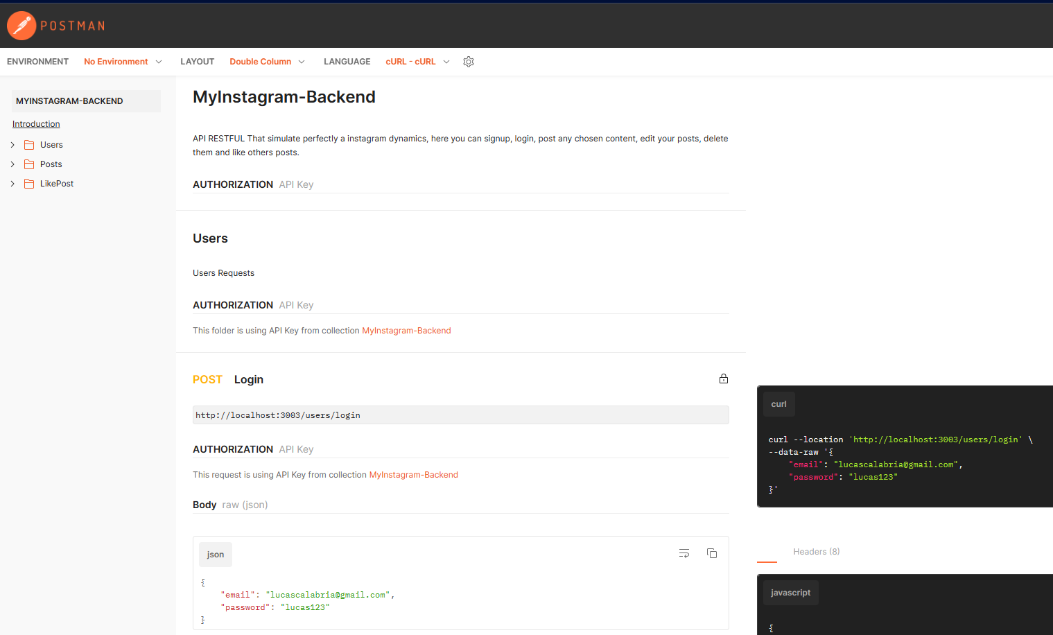Click the javascript label in response panel
Image resolution: width=1053 pixels, height=635 pixels.
point(790,593)
